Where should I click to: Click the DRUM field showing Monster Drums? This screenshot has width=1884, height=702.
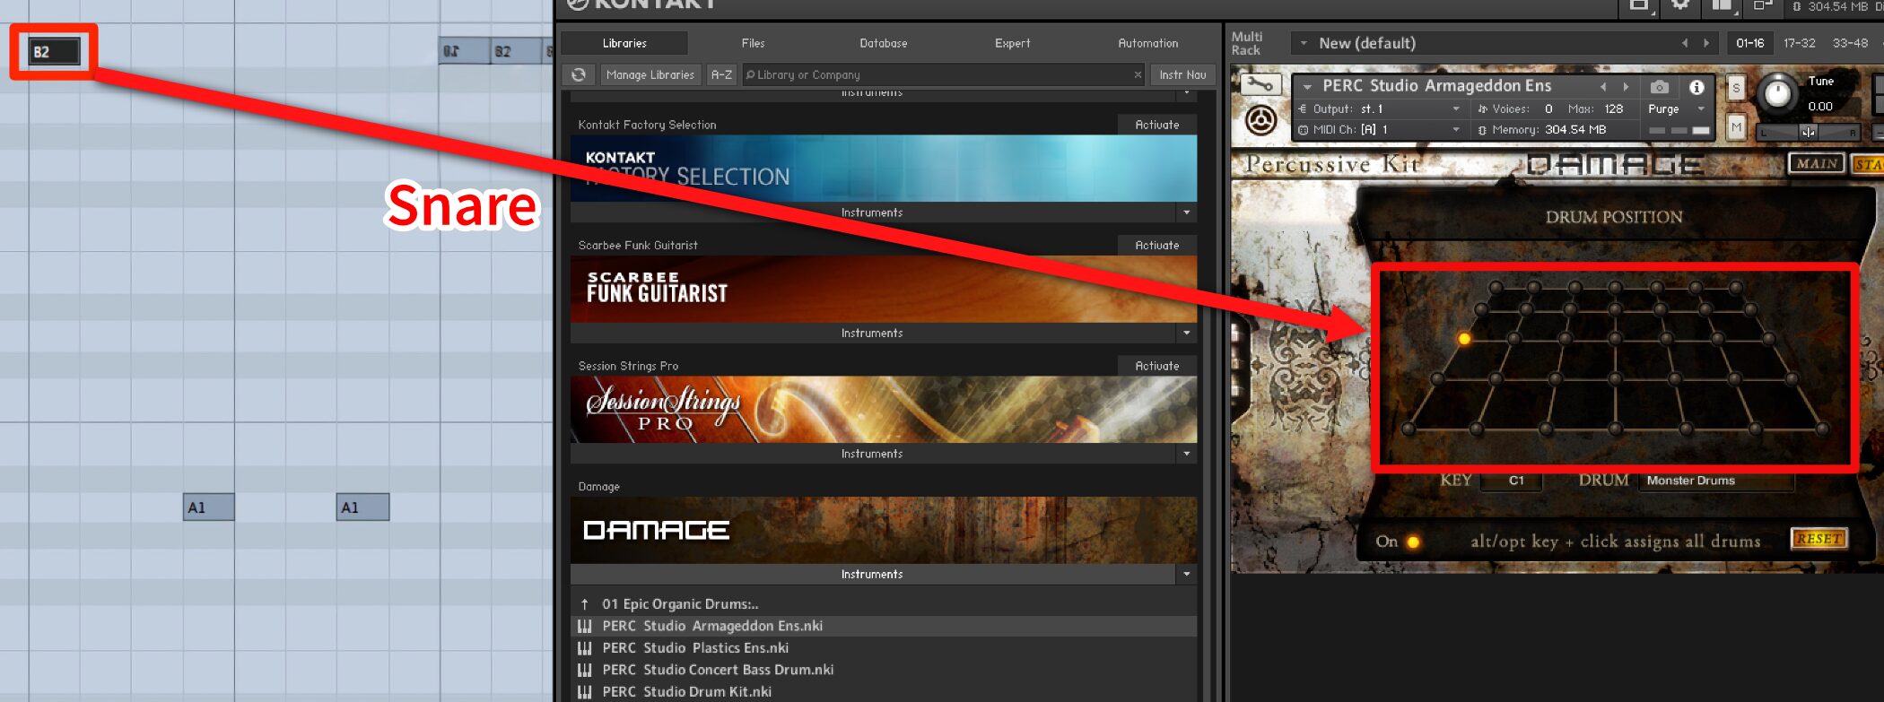[1718, 481]
